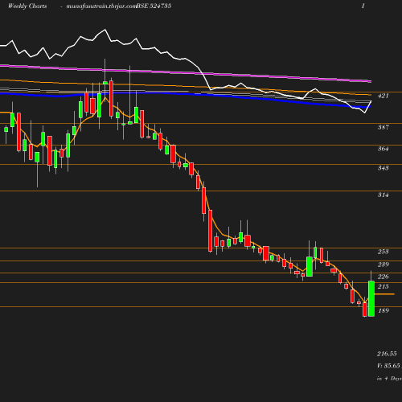402x402 pixels.
Task: Select the 421 price level label
Action: 384,96
